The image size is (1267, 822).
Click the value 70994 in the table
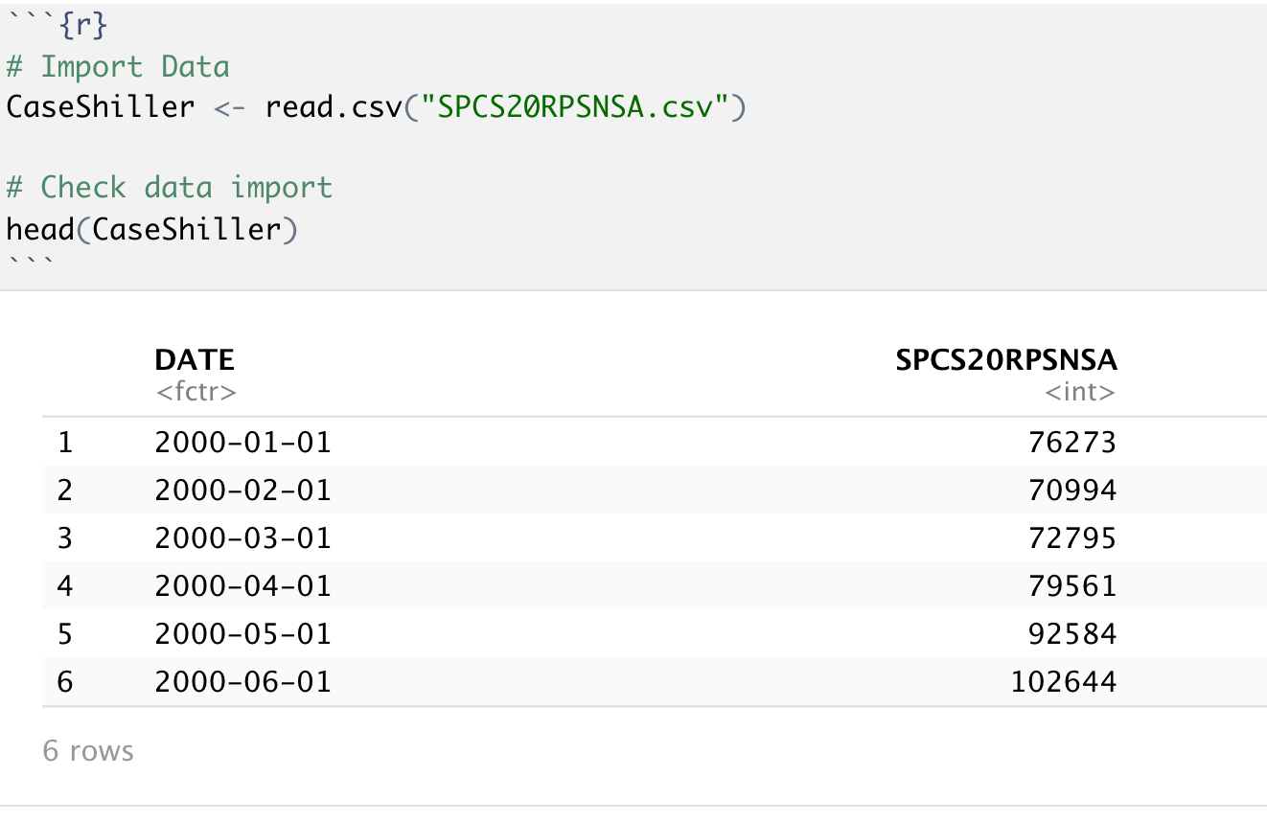tap(1071, 491)
